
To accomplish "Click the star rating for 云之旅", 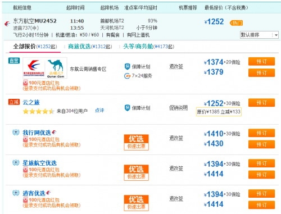I will tap(38, 111).
